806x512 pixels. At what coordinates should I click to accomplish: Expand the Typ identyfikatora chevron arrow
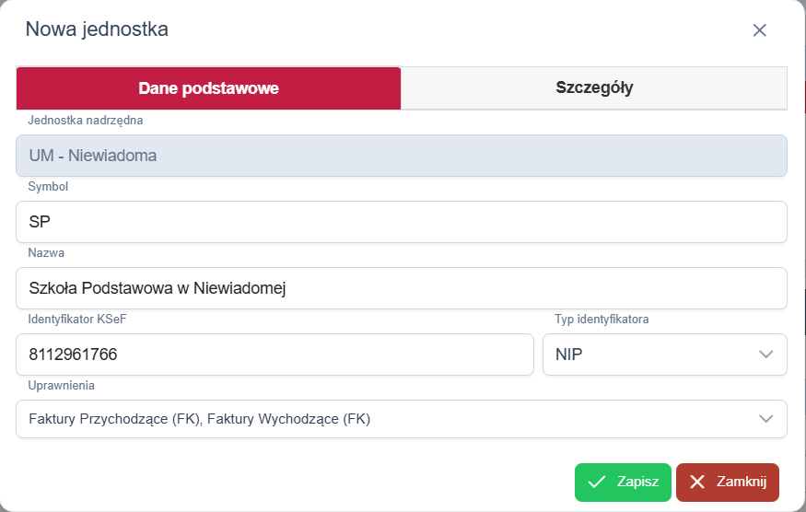click(765, 355)
